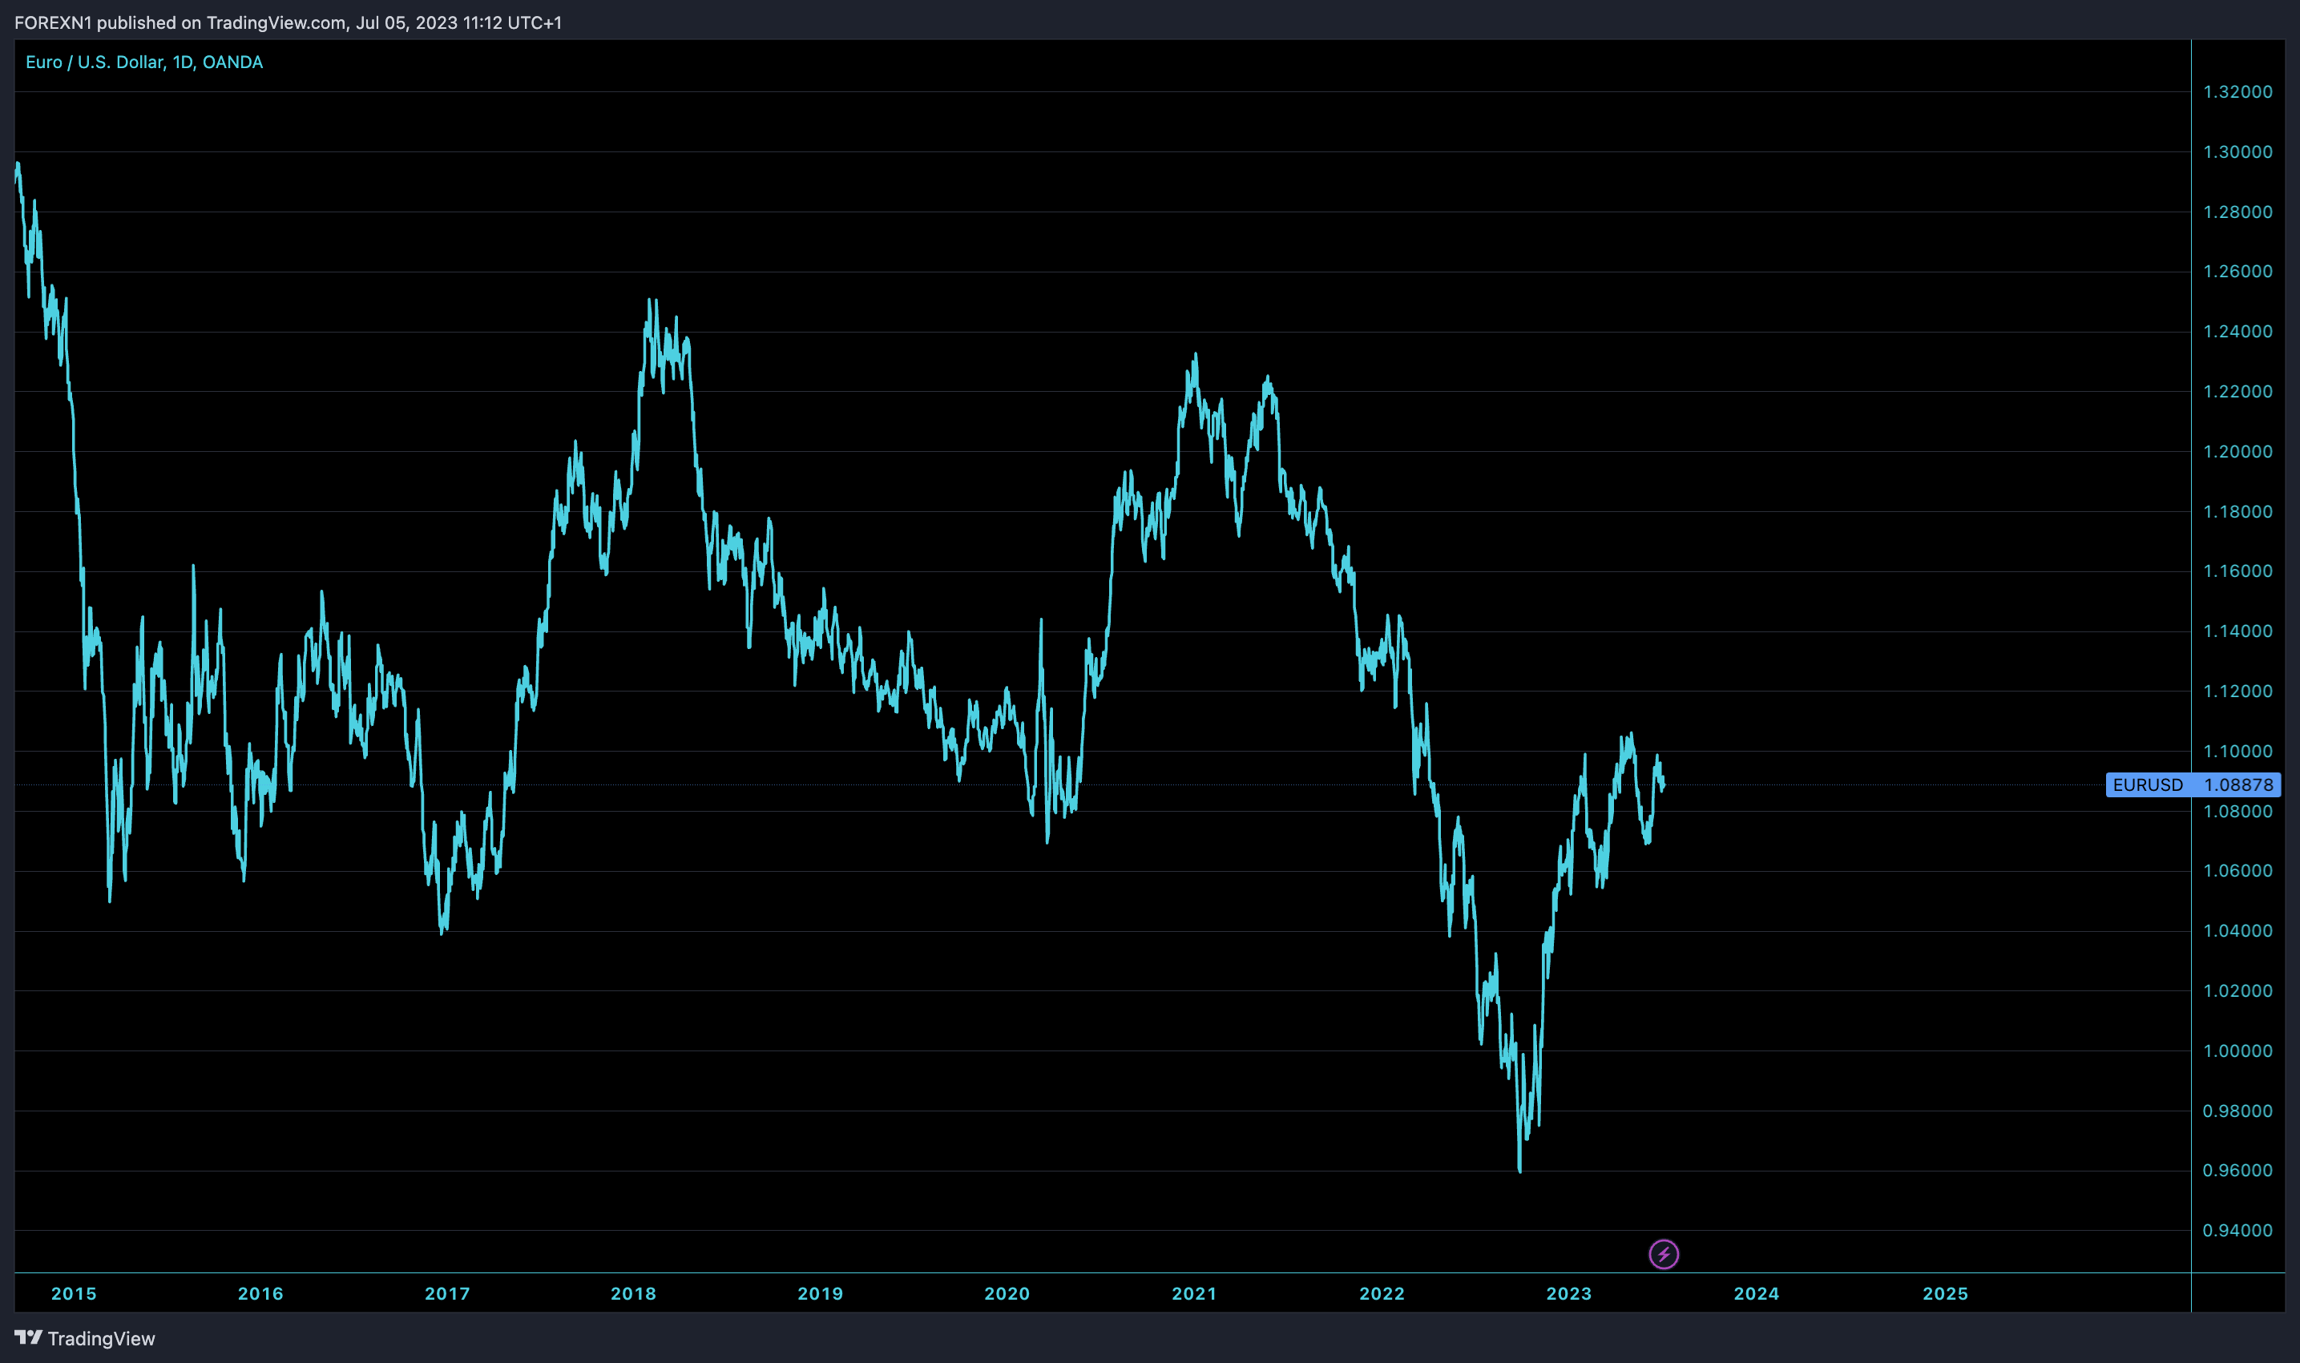Click the 2017 label on time axis

447,1293
